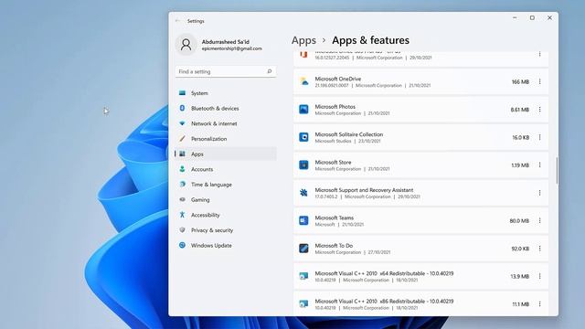Go to Privacy & security
Screen dimensions: 585x329
tap(226, 230)
